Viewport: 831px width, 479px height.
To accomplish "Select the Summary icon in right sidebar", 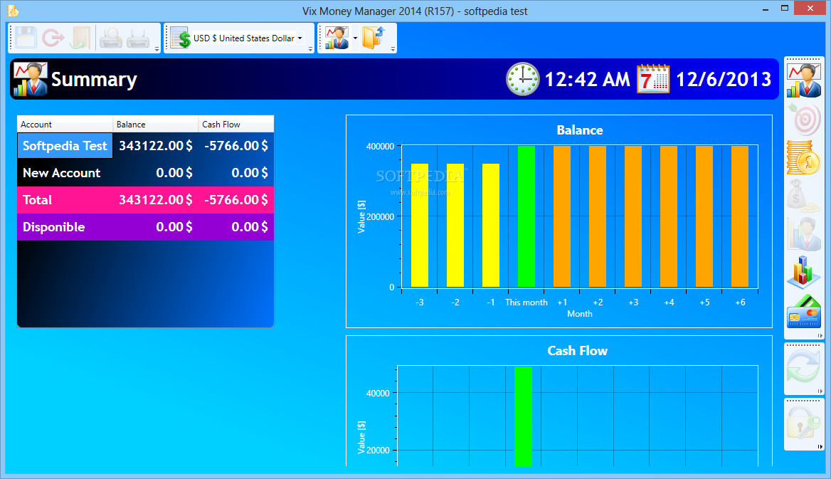I will click(803, 80).
